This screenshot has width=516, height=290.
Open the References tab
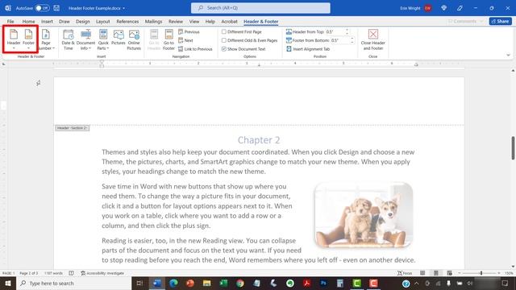point(127,22)
